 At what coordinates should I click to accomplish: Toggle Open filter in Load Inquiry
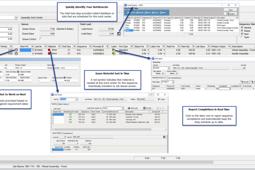(x=153, y=12)
